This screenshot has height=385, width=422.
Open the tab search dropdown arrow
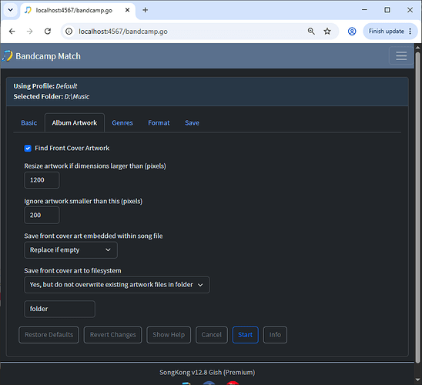tap(10, 10)
